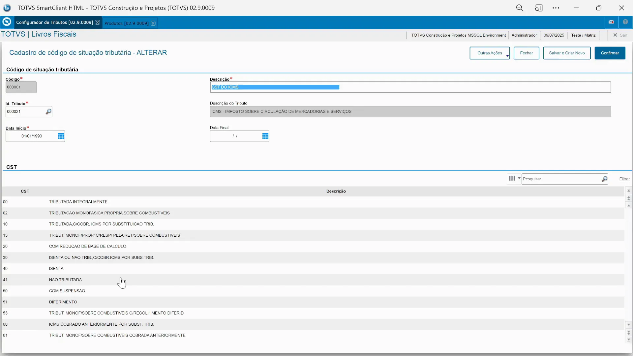This screenshot has height=356, width=633.
Task: Close the Produtos tab with its X
Action: click(153, 23)
